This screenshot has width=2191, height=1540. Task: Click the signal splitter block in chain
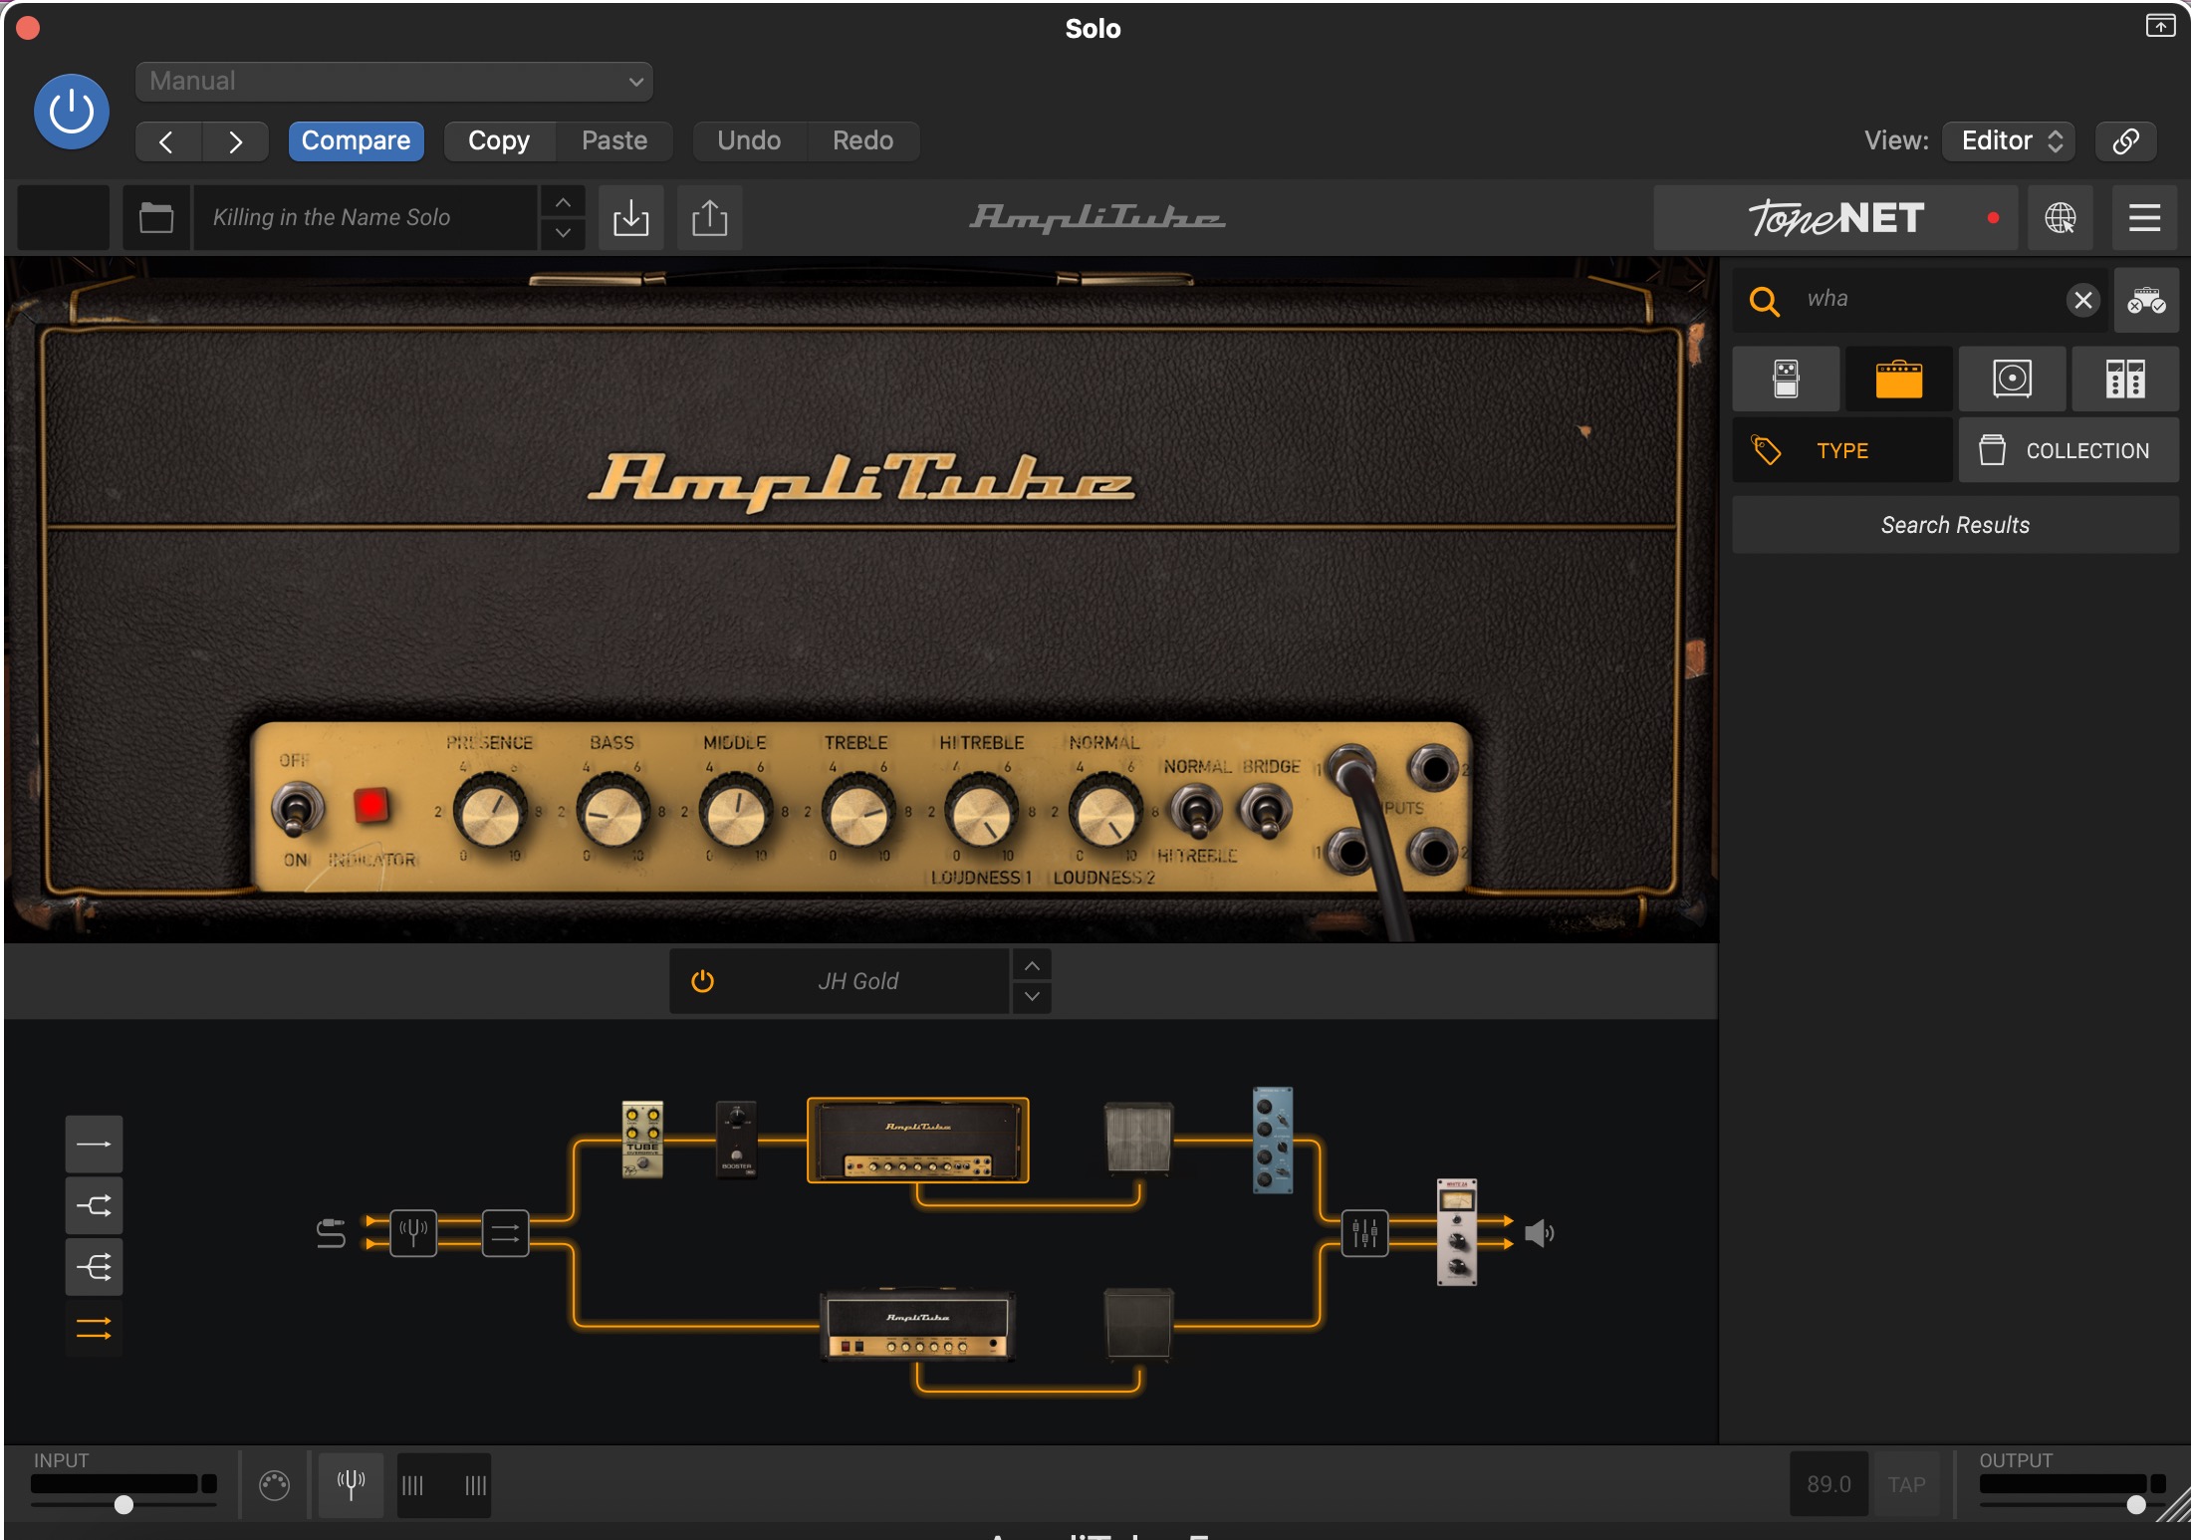(505, 1233)
